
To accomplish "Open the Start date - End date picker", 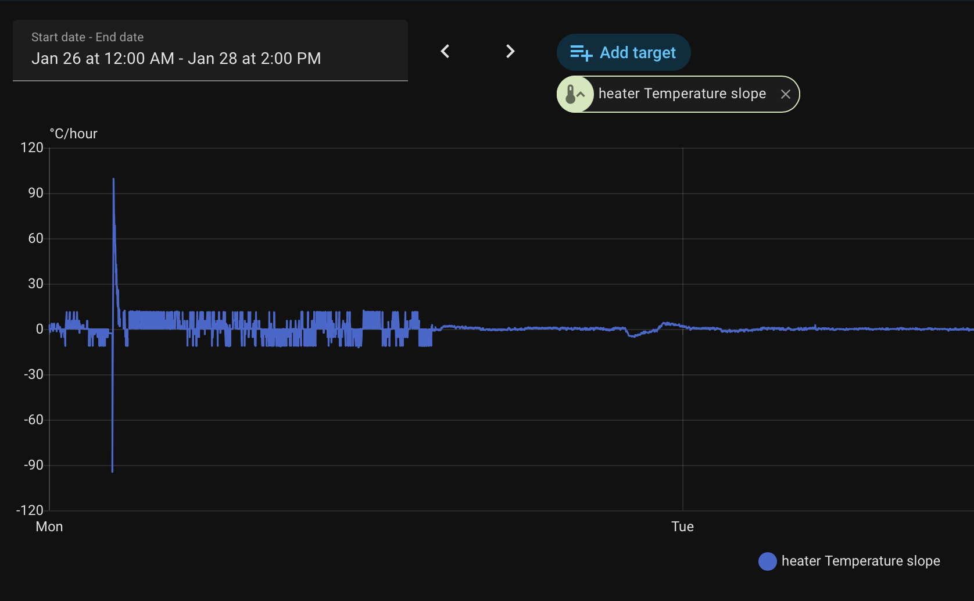I will 210,51.
